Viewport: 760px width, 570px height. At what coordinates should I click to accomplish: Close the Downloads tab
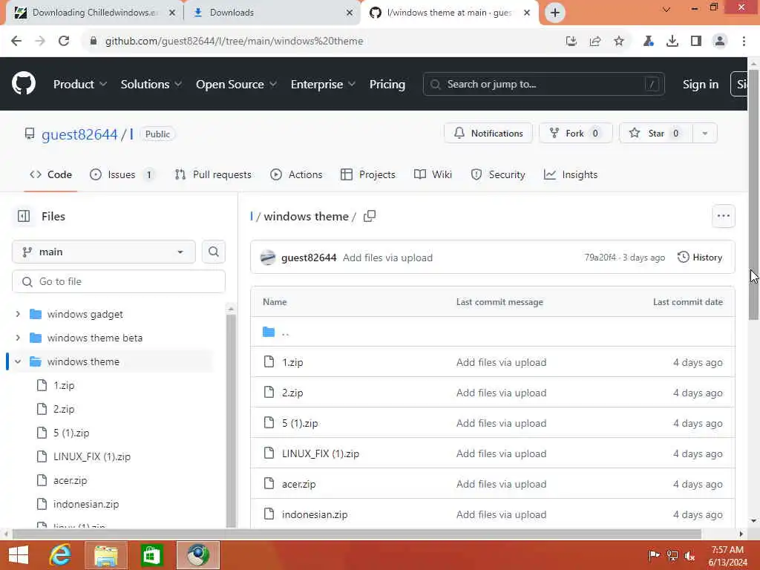[x=350, y=13]
